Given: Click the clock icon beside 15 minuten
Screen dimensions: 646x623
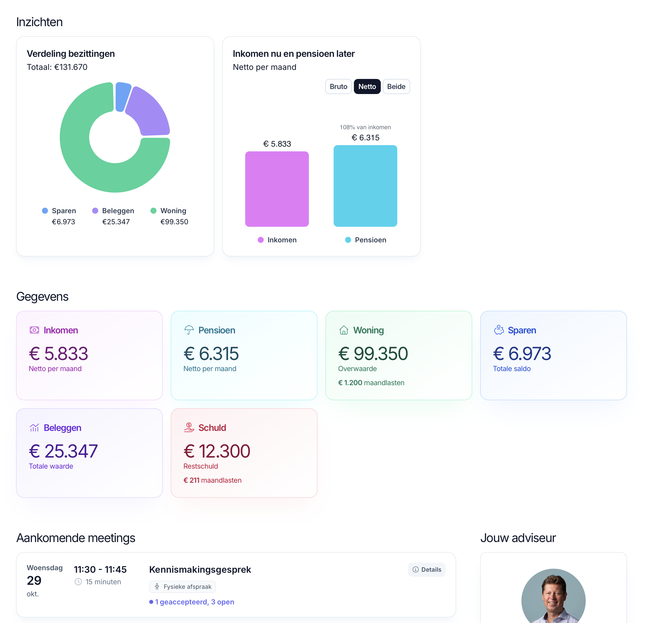Looking at the screenshot, I should (x=78, y=582).
